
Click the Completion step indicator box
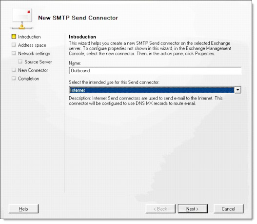14,79
